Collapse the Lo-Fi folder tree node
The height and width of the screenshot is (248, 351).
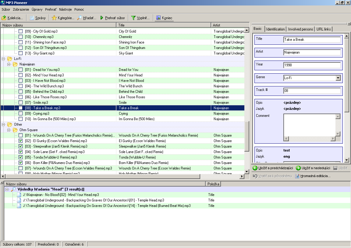tap(4, 59)
